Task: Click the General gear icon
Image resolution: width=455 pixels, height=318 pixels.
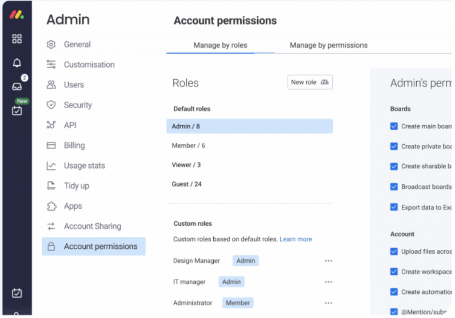Action: 51,44
